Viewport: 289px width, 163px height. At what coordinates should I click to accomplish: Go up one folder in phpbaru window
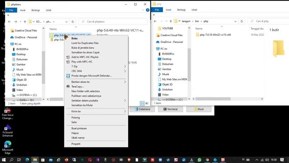(x=25, y=22)
